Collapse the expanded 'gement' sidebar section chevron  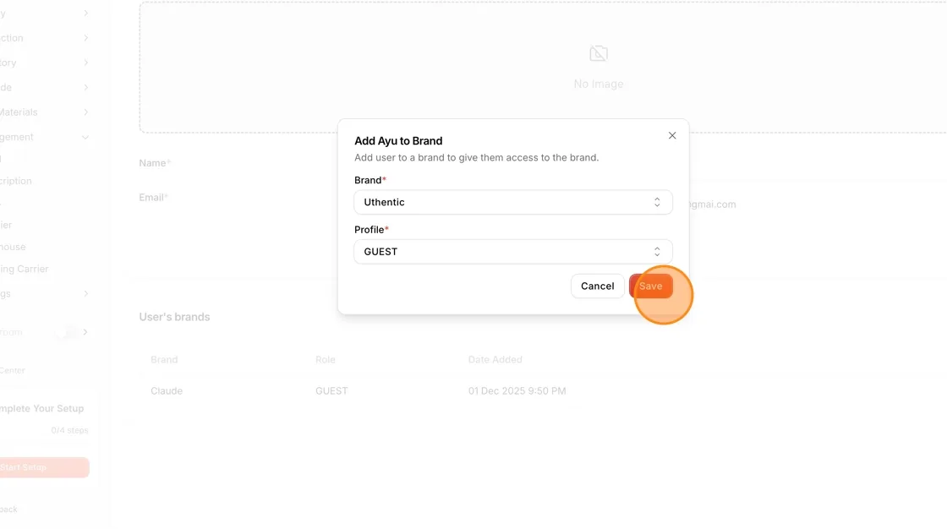[85, 137]
